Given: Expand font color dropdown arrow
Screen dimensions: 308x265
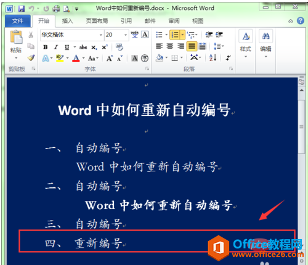Looking at the screenshot, I should 83,58.
